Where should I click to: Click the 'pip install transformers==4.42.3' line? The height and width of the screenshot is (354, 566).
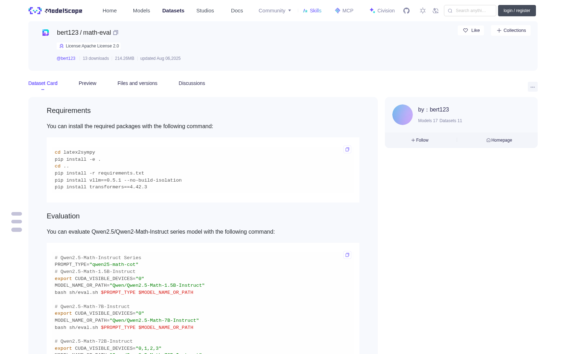[x=101, y=187]
